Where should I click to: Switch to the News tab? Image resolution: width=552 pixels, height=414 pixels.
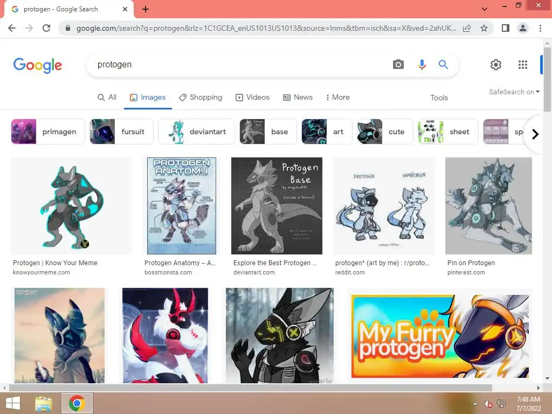[x=298, y=97]
